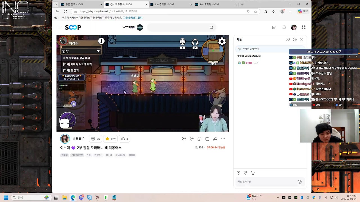The image size is (360, 202).
Task: Click the 이노레이블 tag
Action: tap(120, 155)
